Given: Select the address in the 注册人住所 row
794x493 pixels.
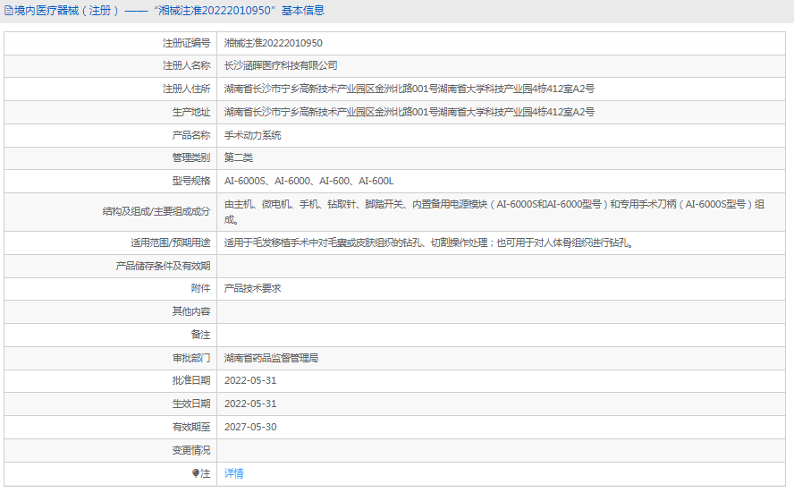Looking at the screenshot, I should (410, 89).
